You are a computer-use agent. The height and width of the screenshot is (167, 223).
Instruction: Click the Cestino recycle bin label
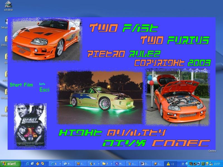(x=212, y=151)
